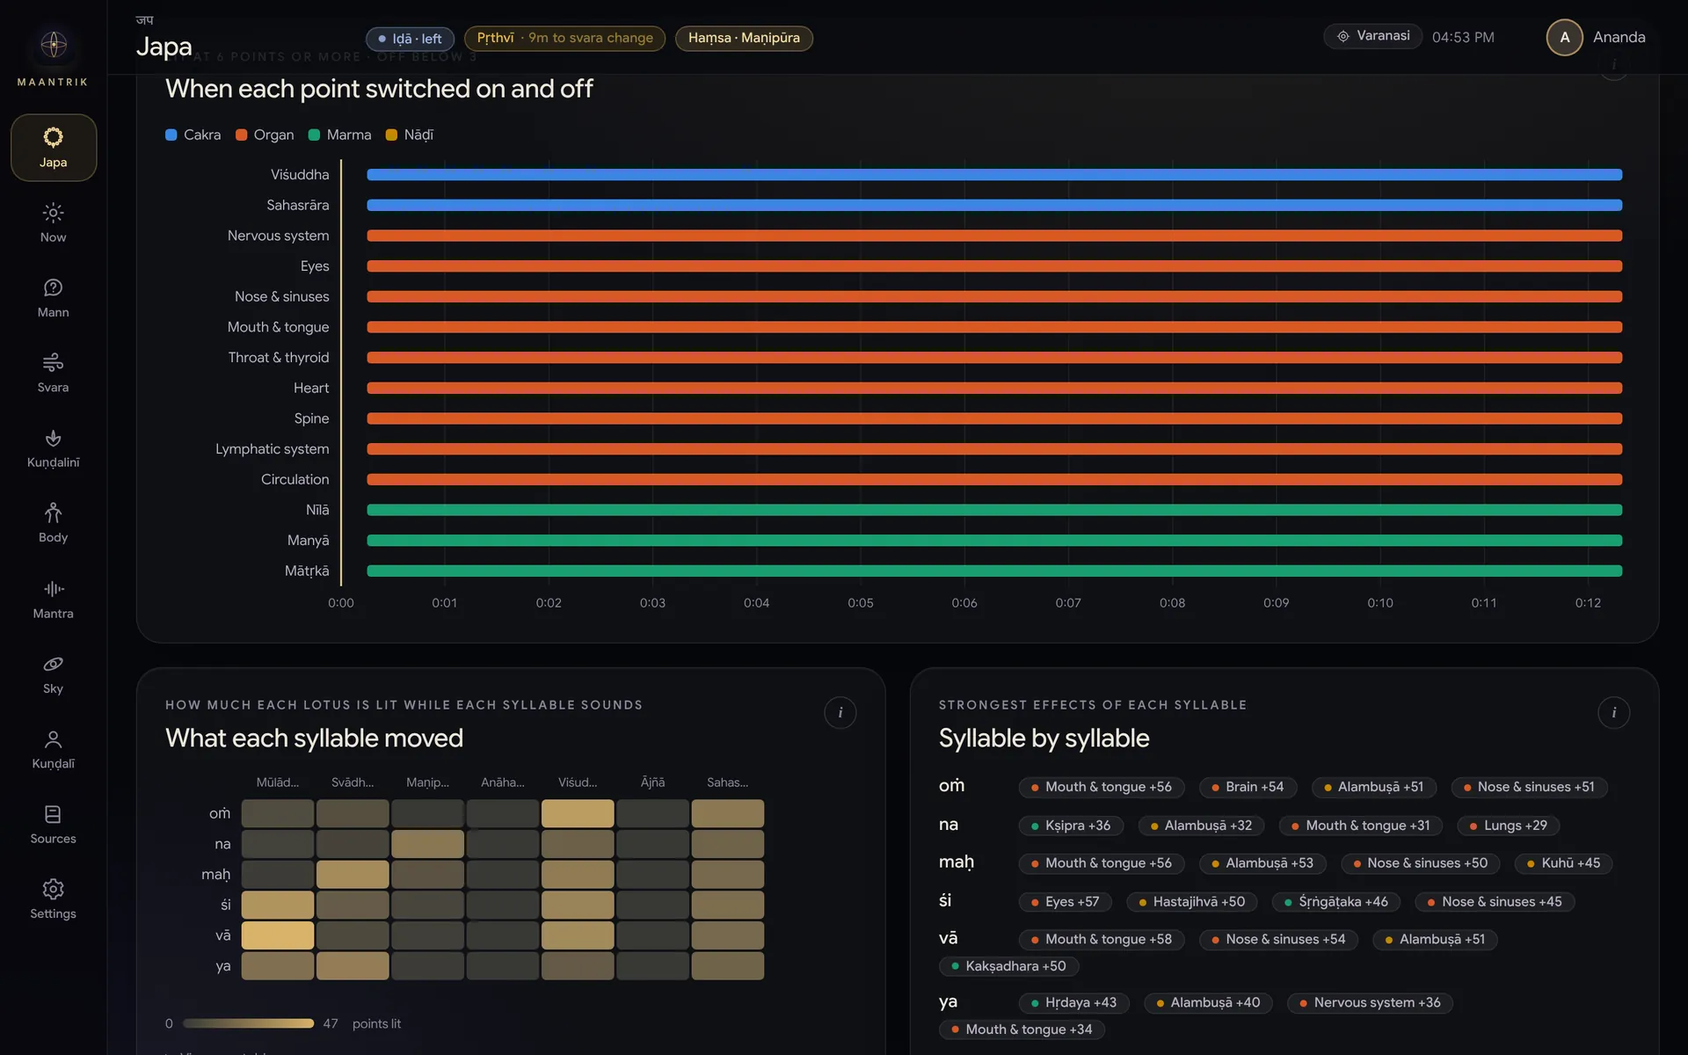
Task: Click the vā row Mūlād... heatmap cell
Action: coord(278,935)
